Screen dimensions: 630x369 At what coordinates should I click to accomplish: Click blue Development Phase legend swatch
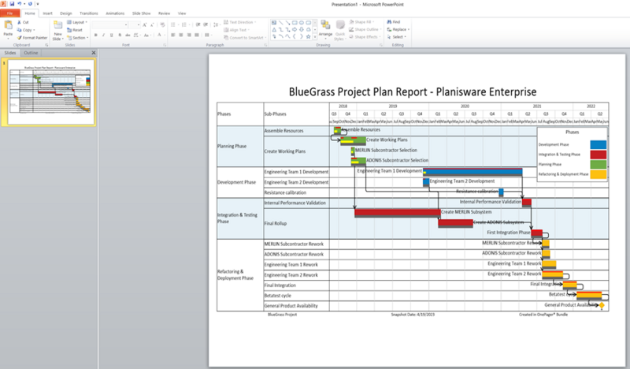(598, 145)
